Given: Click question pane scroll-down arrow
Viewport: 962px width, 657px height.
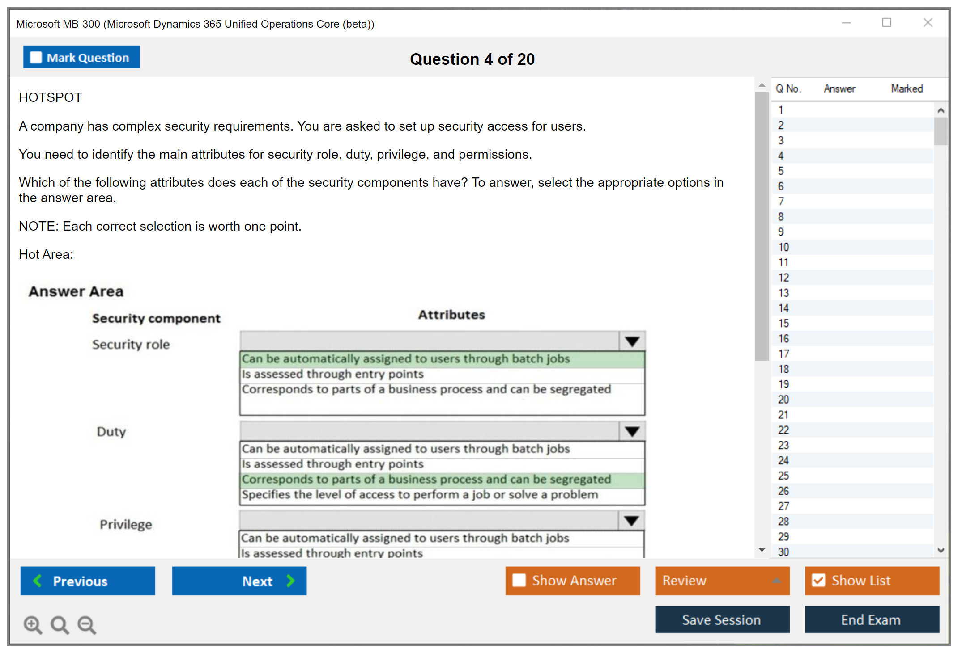Looking at the screenshot, I should point(762,550).
